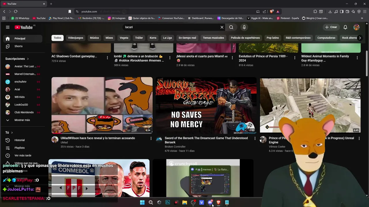Open the browser main hamburger menu
The width and height of the screenshot is (369, 207).
365,11
